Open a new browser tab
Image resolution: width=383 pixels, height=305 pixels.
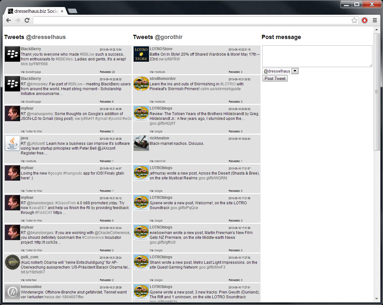[x=73, y=11]
